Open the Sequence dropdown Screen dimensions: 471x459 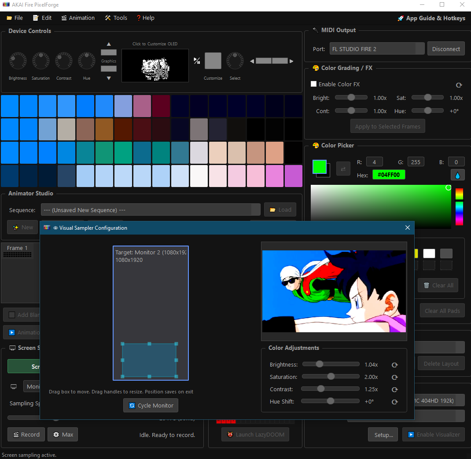(151, 209)
